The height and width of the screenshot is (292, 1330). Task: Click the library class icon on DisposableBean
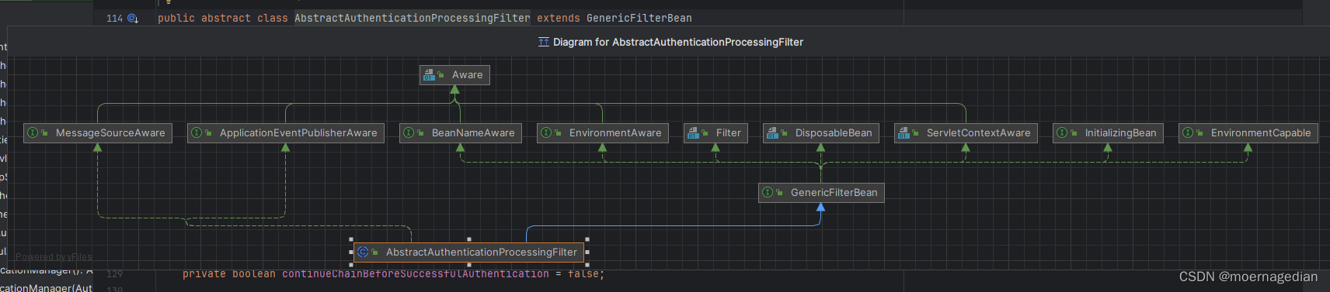[x=772, y=133]
